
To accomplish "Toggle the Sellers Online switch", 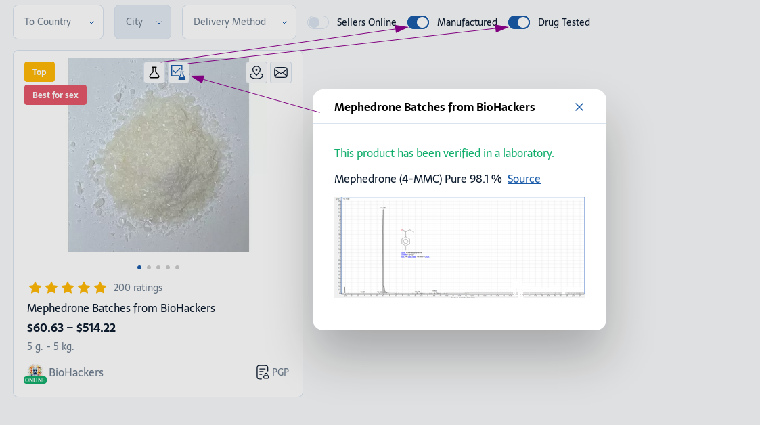I will click(x=318, y=22).
